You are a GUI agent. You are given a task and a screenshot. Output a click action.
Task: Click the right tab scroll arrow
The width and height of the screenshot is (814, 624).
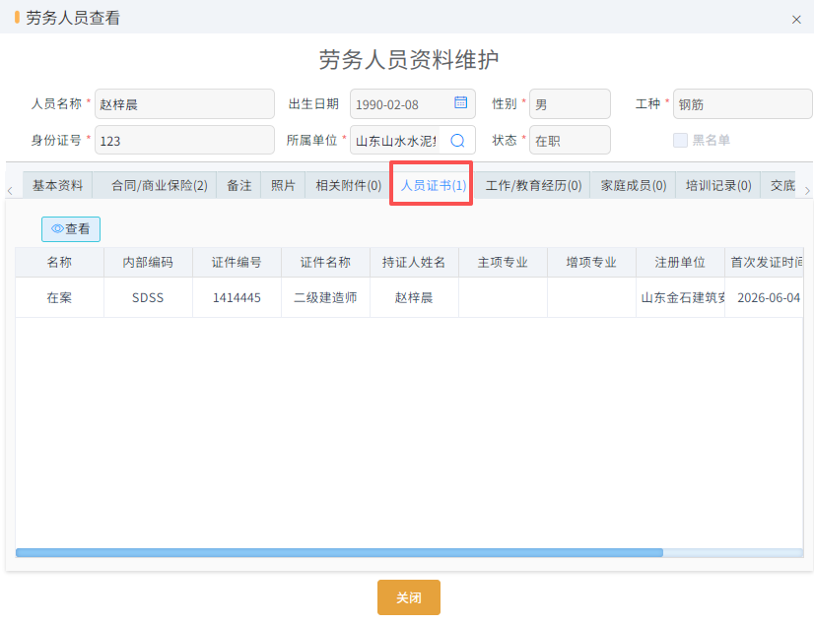(807, 191)
